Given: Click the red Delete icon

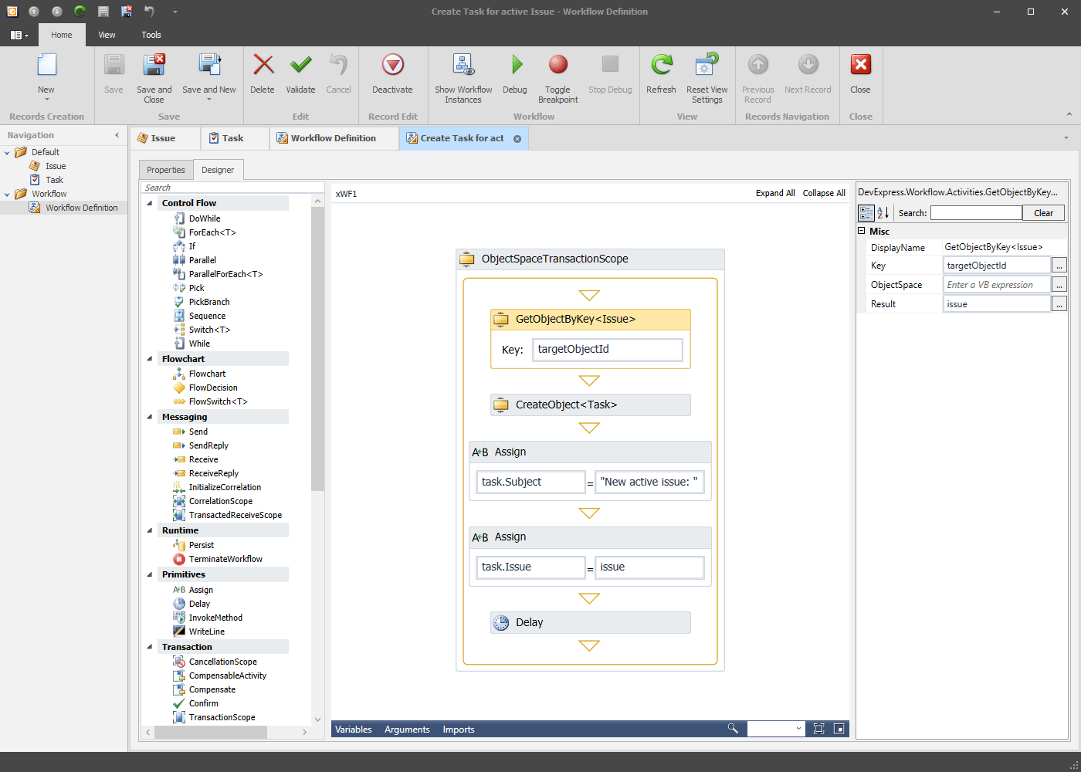Looking at the screenshot, I should tap(263, 66).
